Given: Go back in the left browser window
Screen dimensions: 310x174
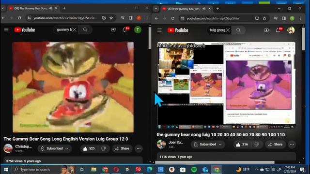Looking at the screenshot, I should (x=3, y=18).
